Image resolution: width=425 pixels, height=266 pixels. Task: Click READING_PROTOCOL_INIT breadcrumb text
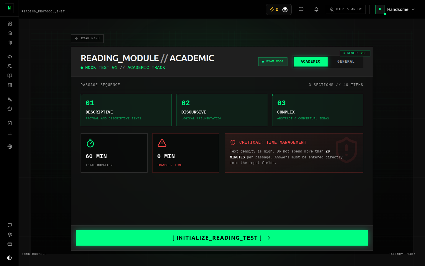pyautogui.click(x=46, y=12)
